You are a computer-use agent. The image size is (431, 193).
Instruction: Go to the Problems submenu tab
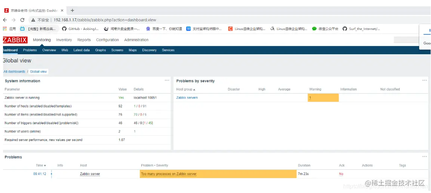point(30,50)
